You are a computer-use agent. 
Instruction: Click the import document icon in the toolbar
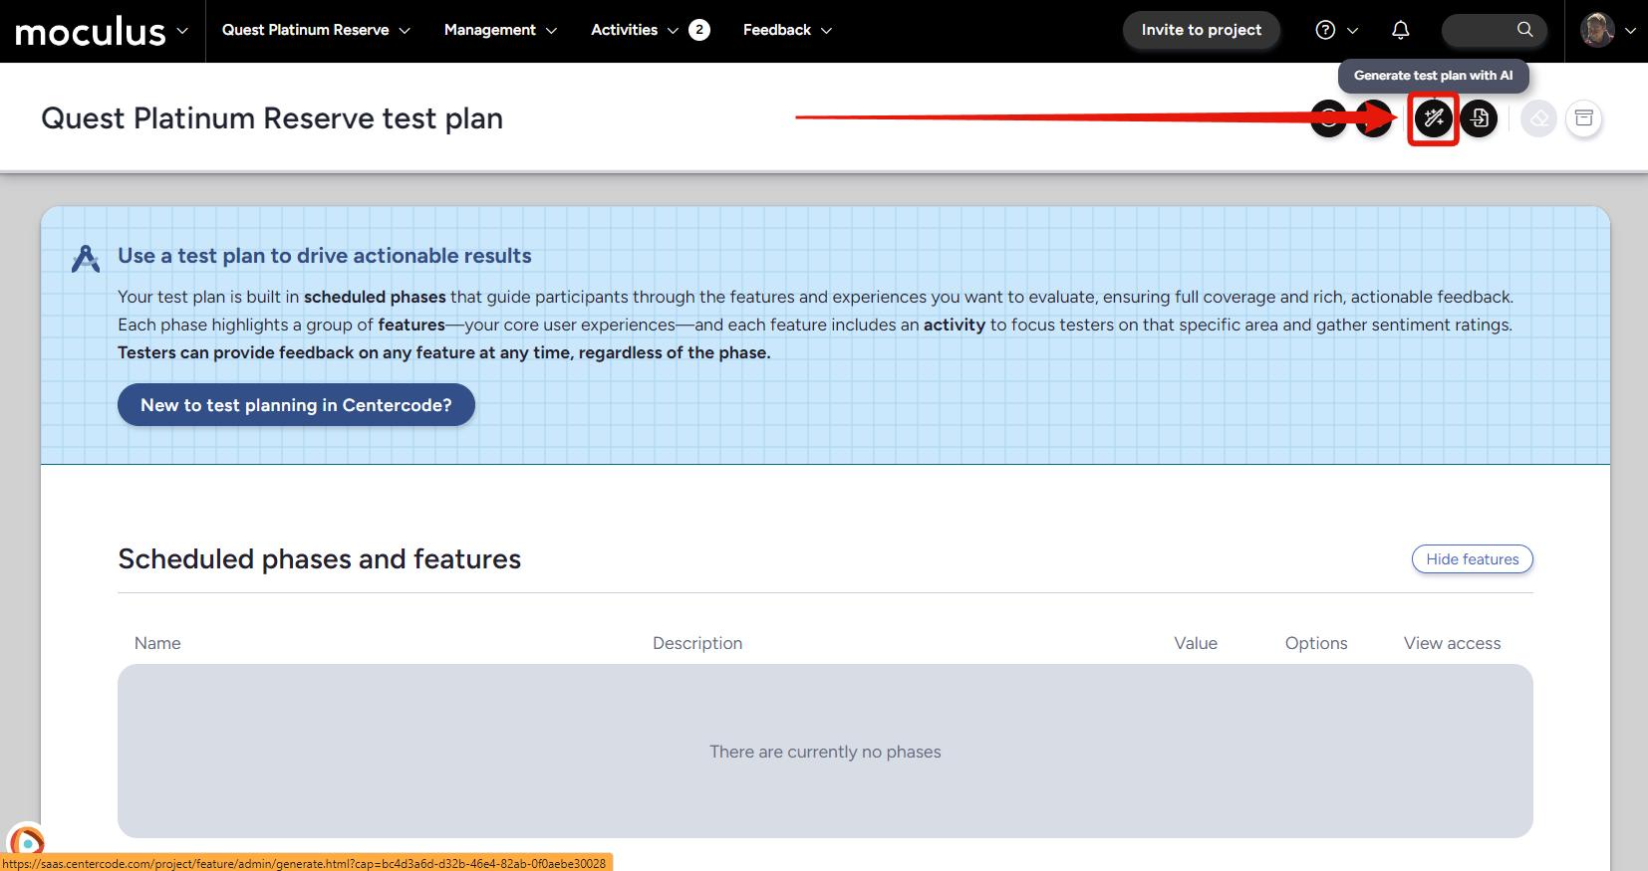[x=1479, y=119]
